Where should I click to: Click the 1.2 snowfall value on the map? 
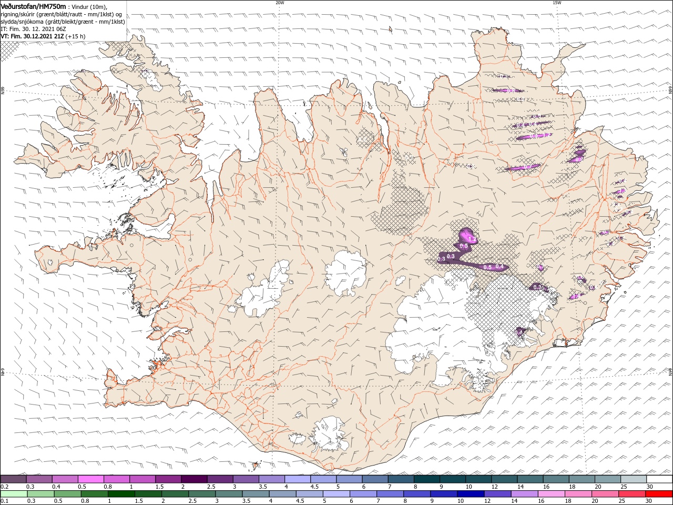pyautogui.click(x=471, y=240)
